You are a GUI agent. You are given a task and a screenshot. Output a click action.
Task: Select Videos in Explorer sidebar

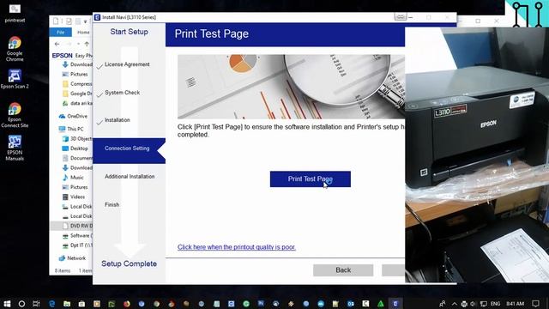[74, 197]
